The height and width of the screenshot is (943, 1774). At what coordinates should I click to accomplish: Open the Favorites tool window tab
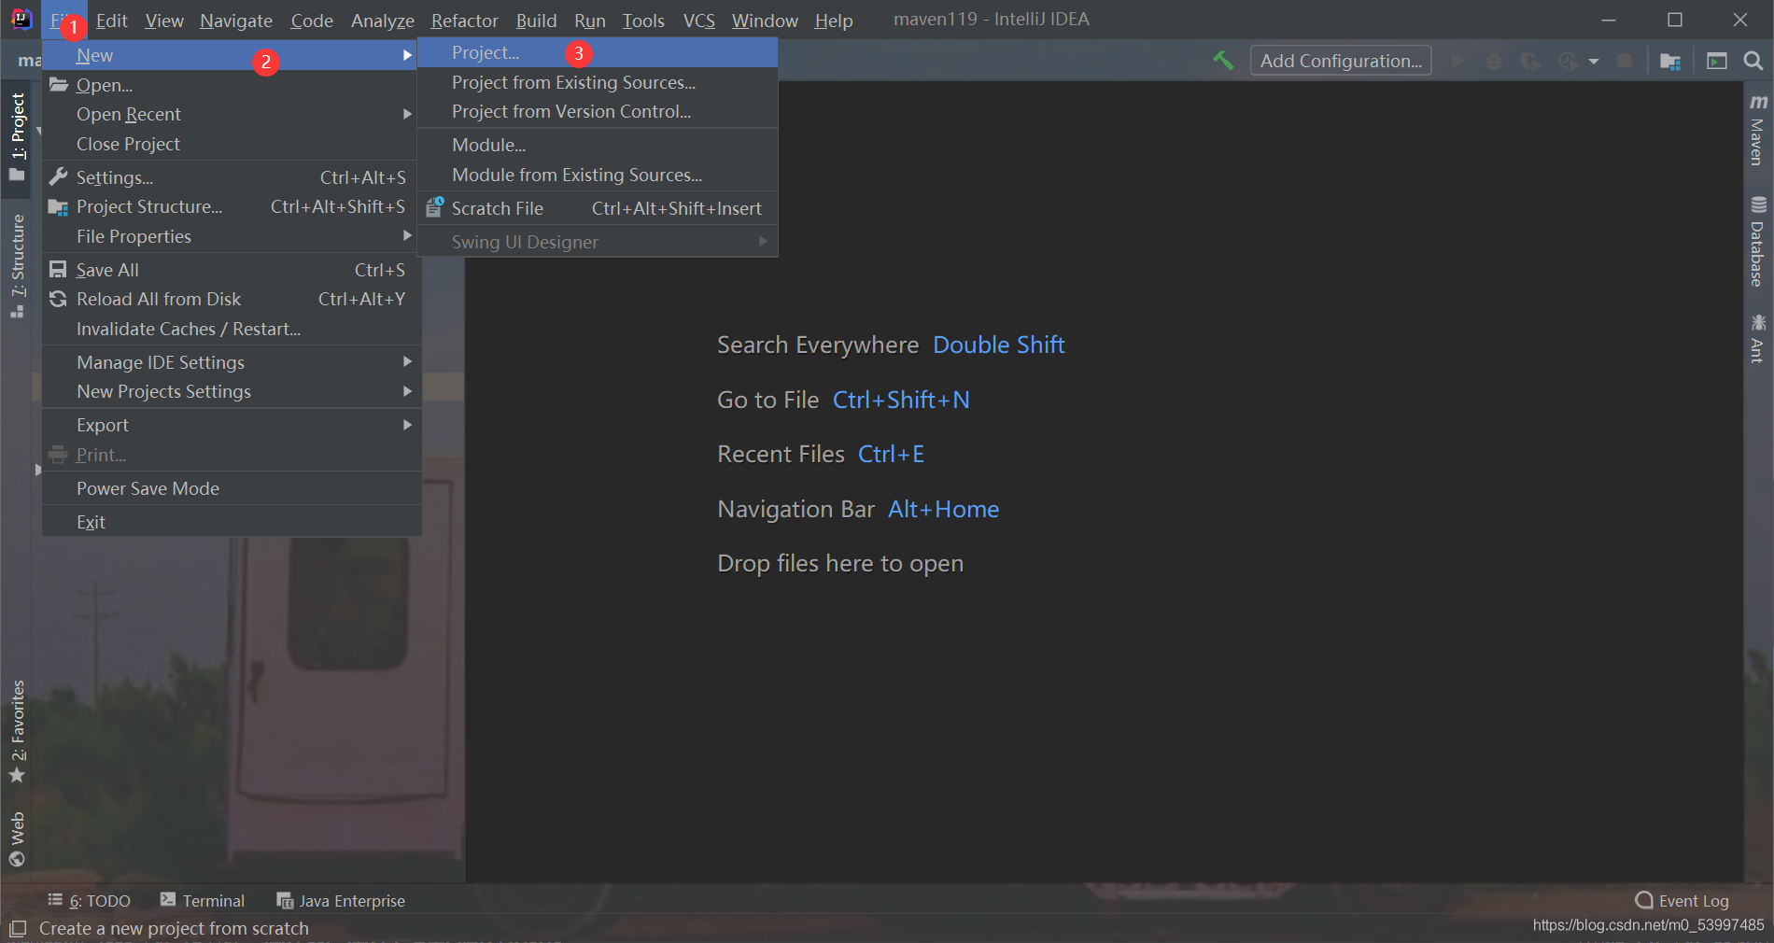point(17,732)
